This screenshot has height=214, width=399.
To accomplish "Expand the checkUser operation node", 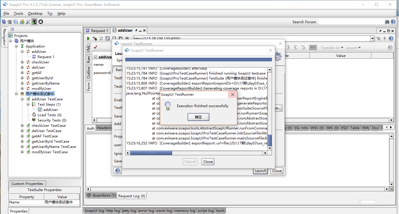I will tap(22, 62).
